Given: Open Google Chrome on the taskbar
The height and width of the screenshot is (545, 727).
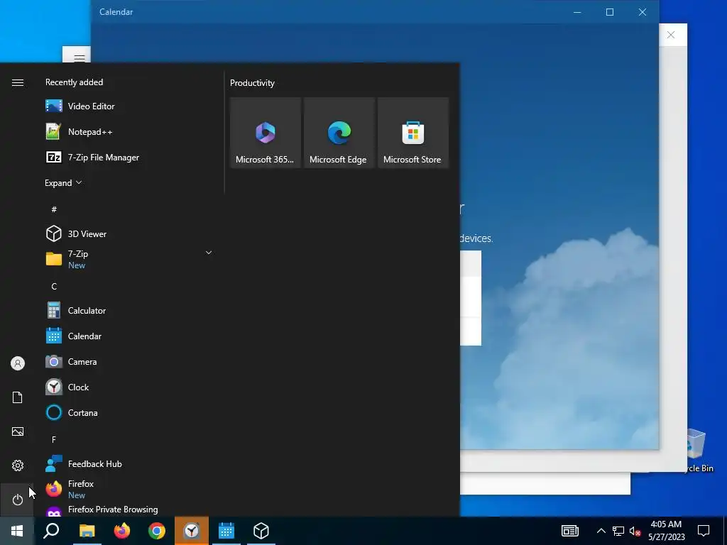Looking at the screenshot, I should click(157, 531).
